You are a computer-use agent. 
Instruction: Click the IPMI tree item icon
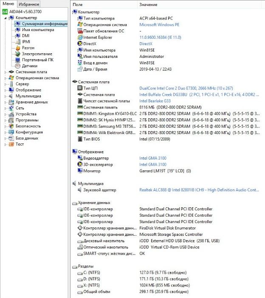pos(18,42)
